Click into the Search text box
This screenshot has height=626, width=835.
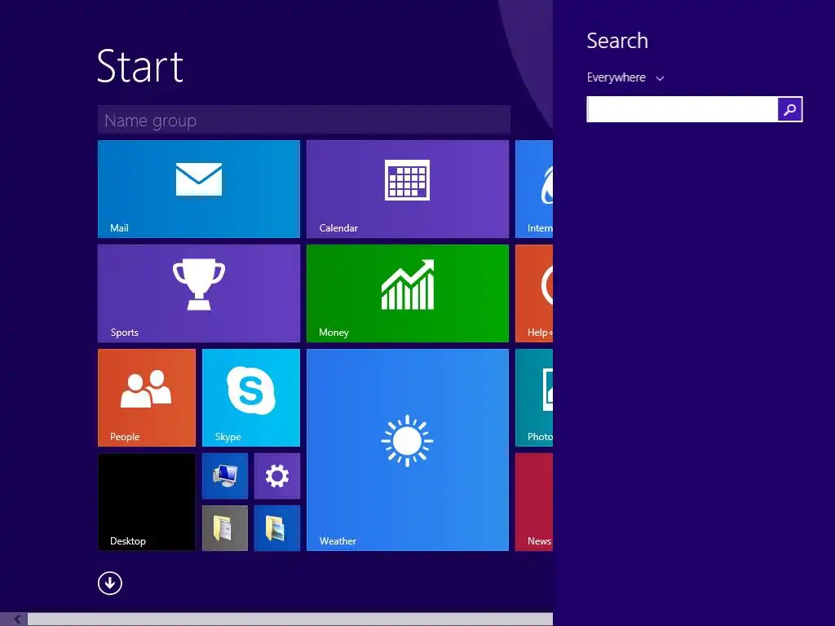pyautogui.click(x=683, y=109)
